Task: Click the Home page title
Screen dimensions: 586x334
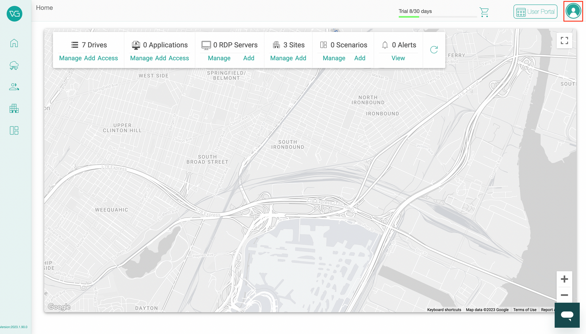Action: click(45, 8)
